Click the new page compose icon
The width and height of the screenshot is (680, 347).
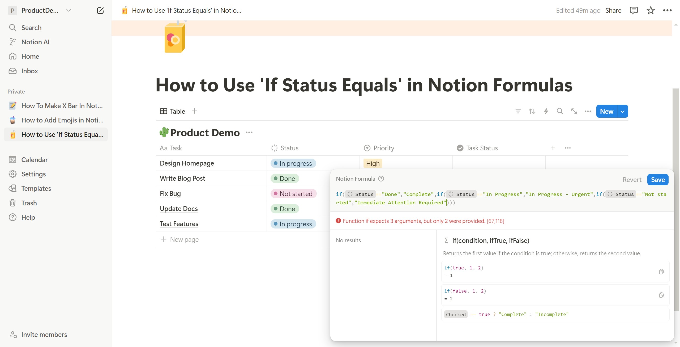point(100,11)
